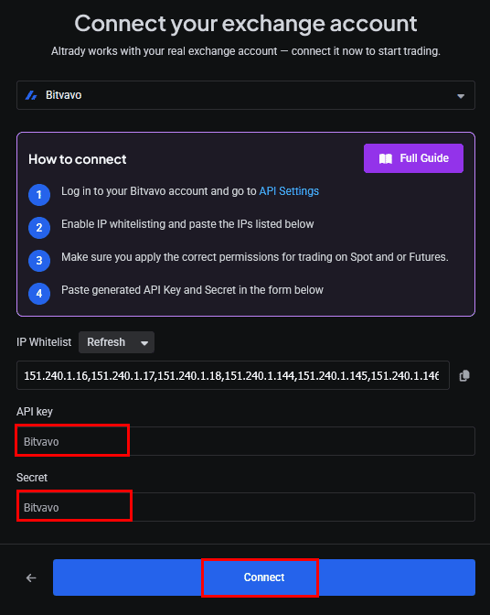Click 'Paste generated API Key and Secret' text
This screenshot has width=490, height=615.
pos(192,290)
